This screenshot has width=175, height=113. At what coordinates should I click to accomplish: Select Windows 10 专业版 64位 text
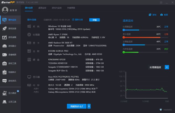[59, 26]
